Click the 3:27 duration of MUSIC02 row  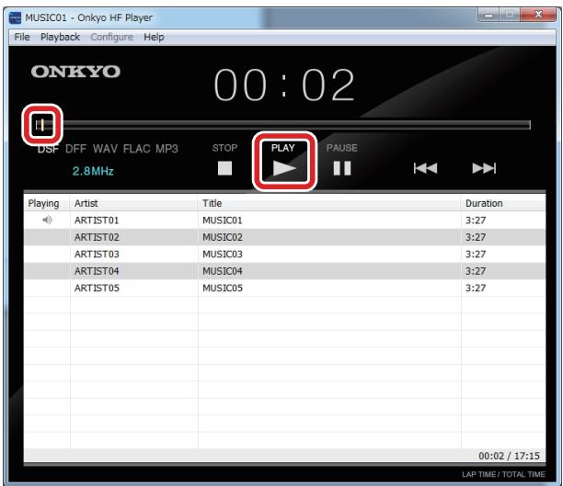pyautogui.click(x=476, y=237)
